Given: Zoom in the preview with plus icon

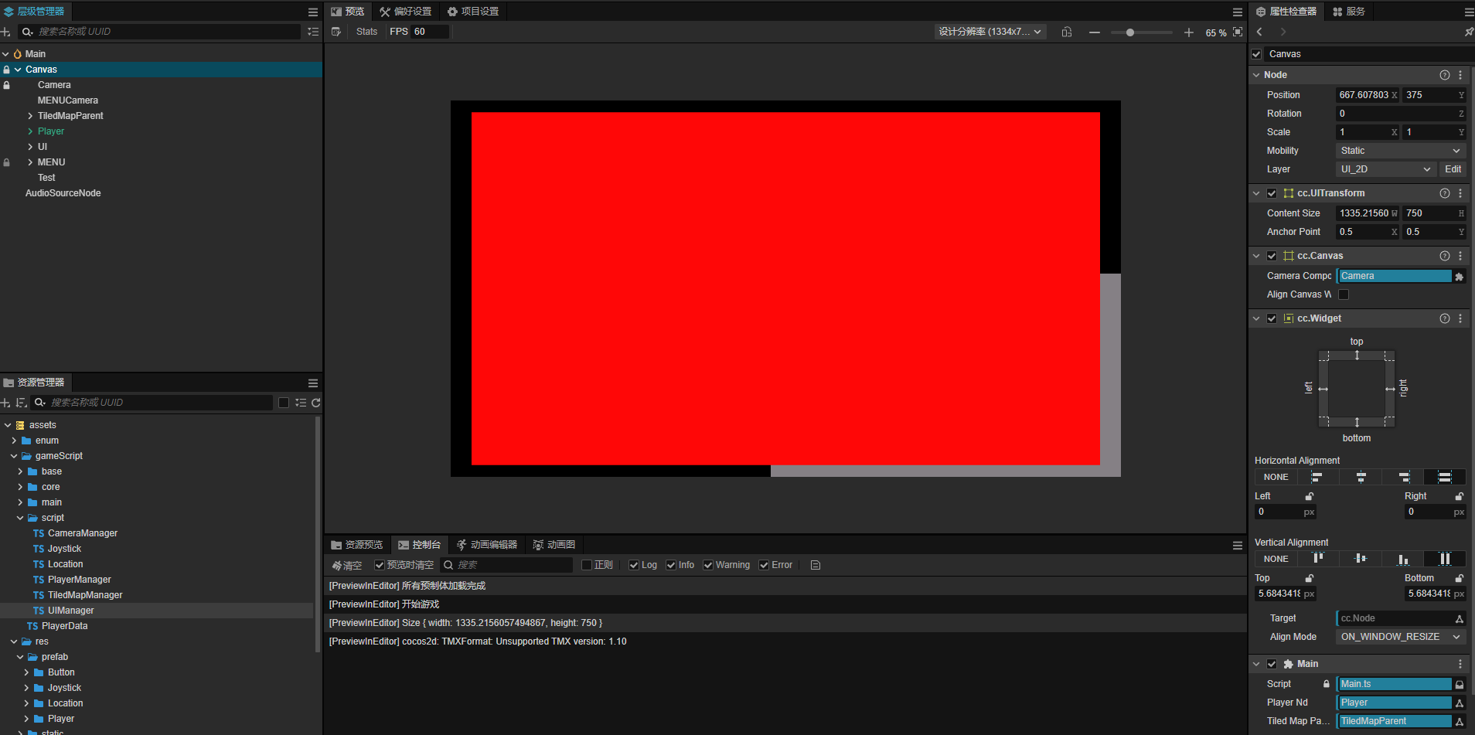Looking at the screenshot, I should 1189,32.
